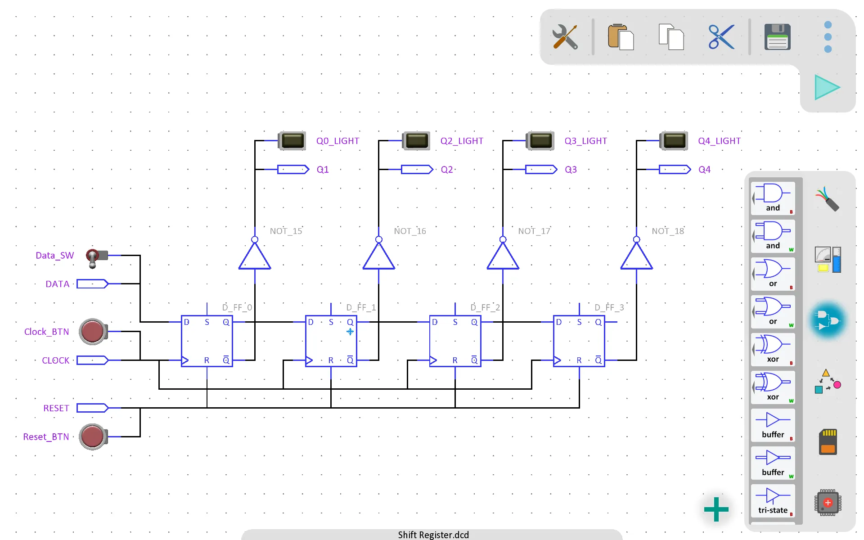Save the circuit with the floppy disk icon
Image resolution: width=864 pixels, height=540 pixels.
pos(777,37)
